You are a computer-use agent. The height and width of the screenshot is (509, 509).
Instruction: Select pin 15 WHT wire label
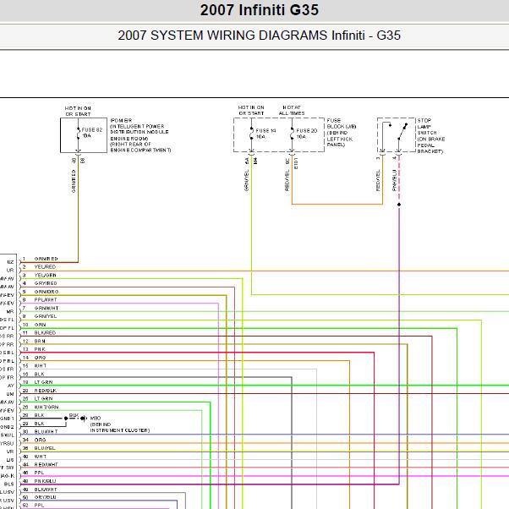(41, 366)
